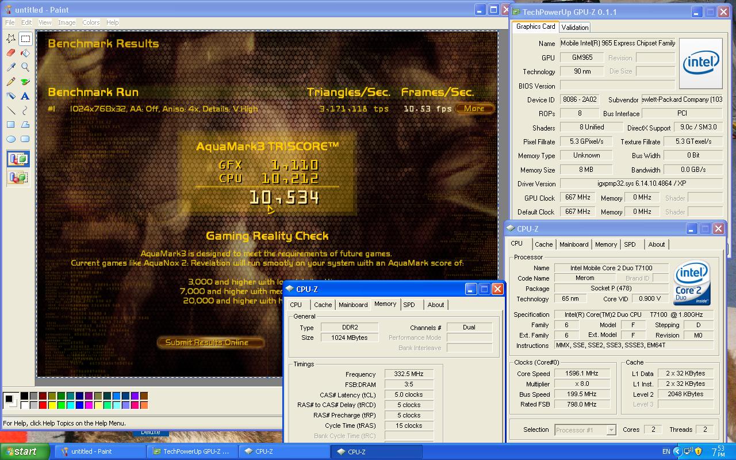Click the Driver Version field in GPU-Z
The height and width of the screenshot is (460, 736).
642,183
